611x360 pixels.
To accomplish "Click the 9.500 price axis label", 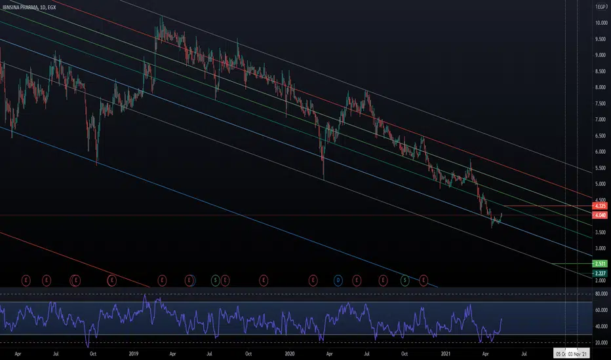I will (601, 39).
